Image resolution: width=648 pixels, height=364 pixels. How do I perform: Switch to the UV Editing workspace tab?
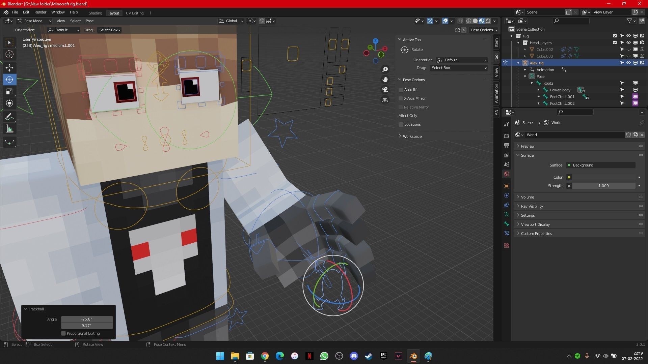(135, 13)
